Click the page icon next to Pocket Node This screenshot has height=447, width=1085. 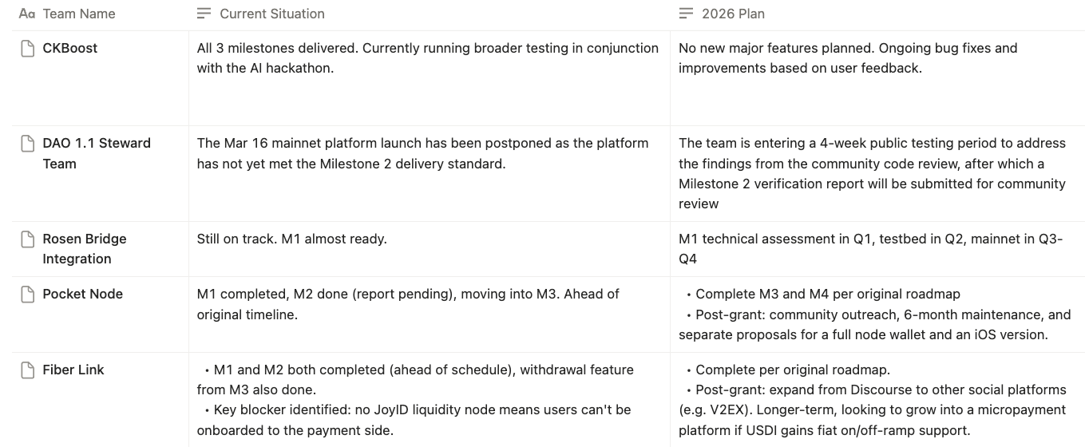click(x=27, y=295)
